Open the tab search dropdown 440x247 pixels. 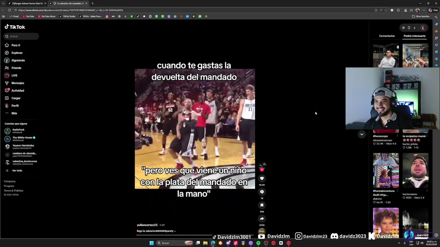[x=3, y=3]
